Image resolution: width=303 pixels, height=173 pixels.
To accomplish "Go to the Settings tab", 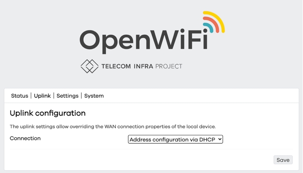I will pos(68,96).
